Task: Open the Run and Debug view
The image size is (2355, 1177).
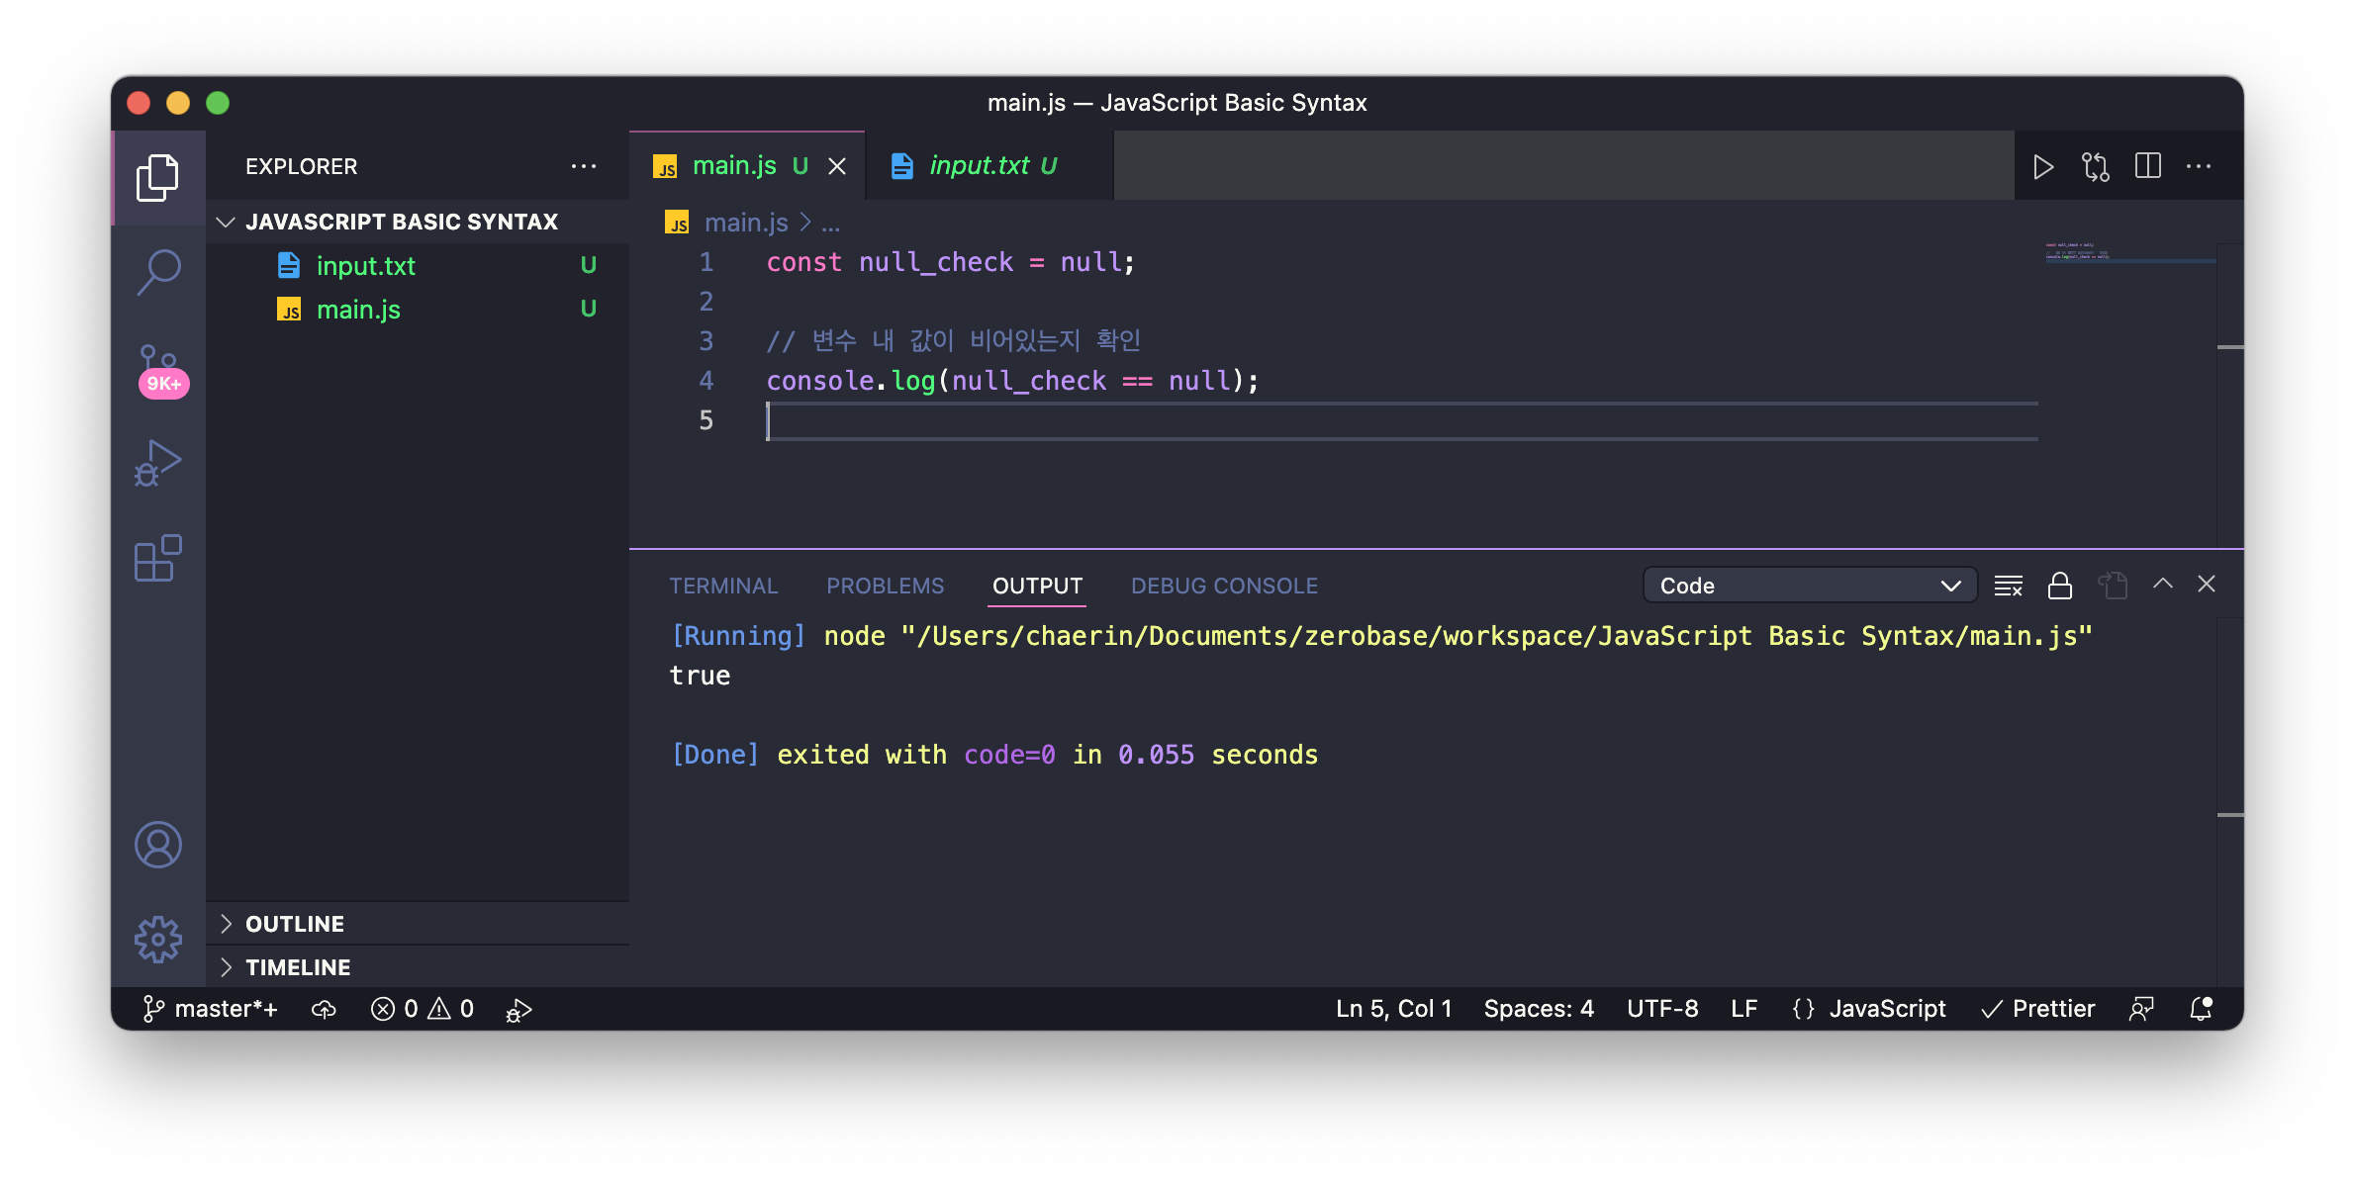Action: (x=158, y=463)
